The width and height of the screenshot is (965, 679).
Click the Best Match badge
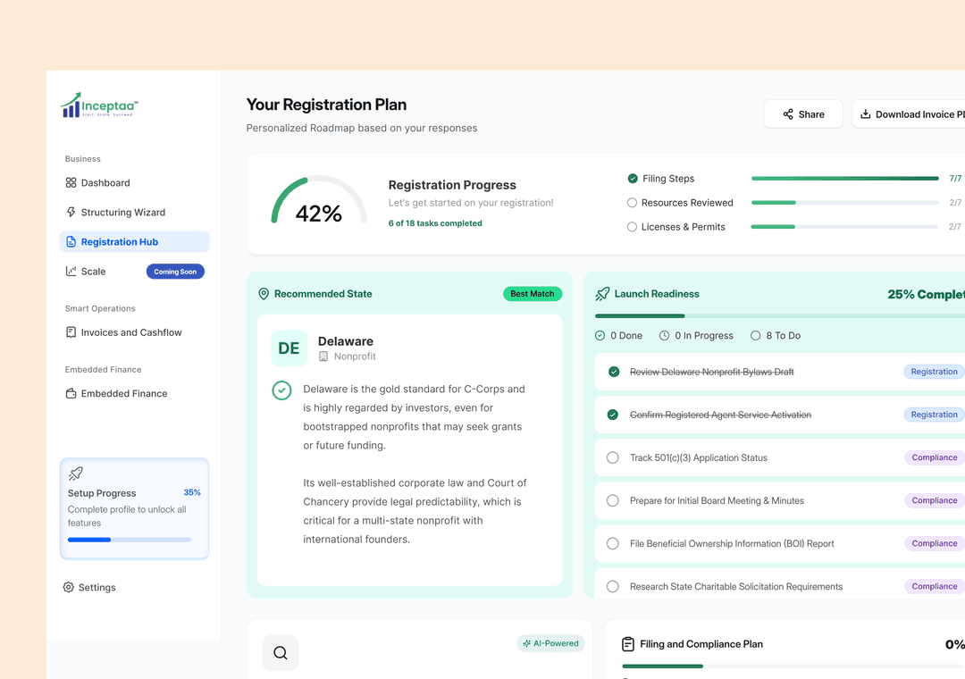(x=533, y=294)
